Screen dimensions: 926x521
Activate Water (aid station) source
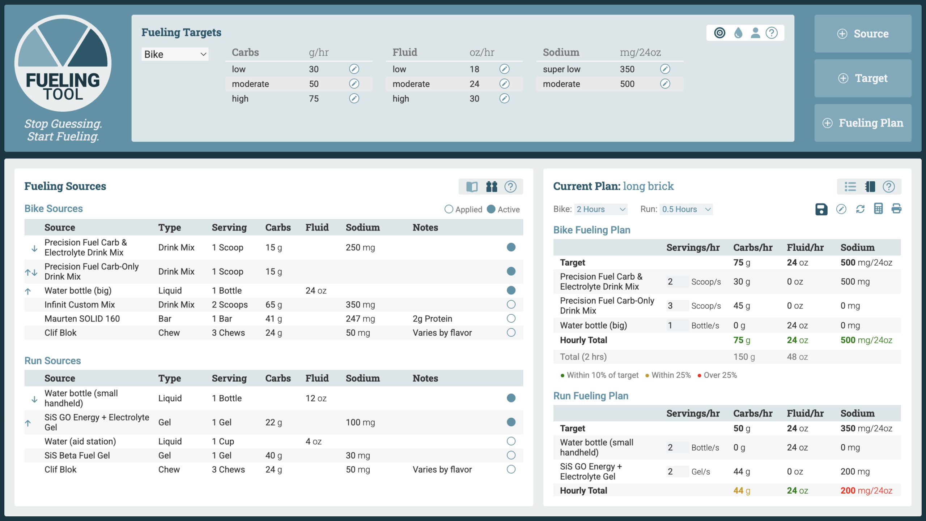[511, 441]
